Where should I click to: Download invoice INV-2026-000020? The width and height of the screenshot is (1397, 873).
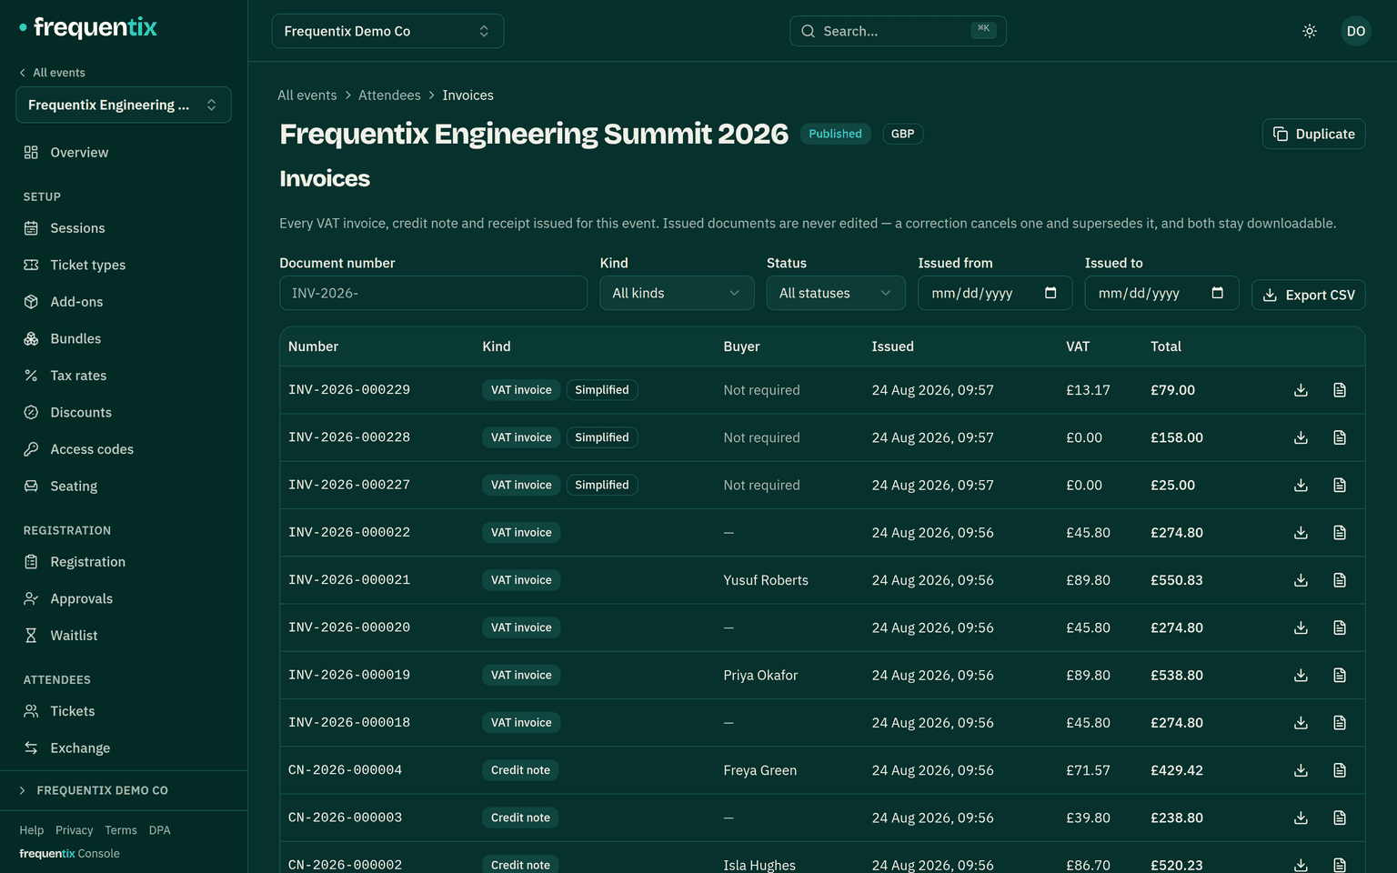coord(1301,627)
